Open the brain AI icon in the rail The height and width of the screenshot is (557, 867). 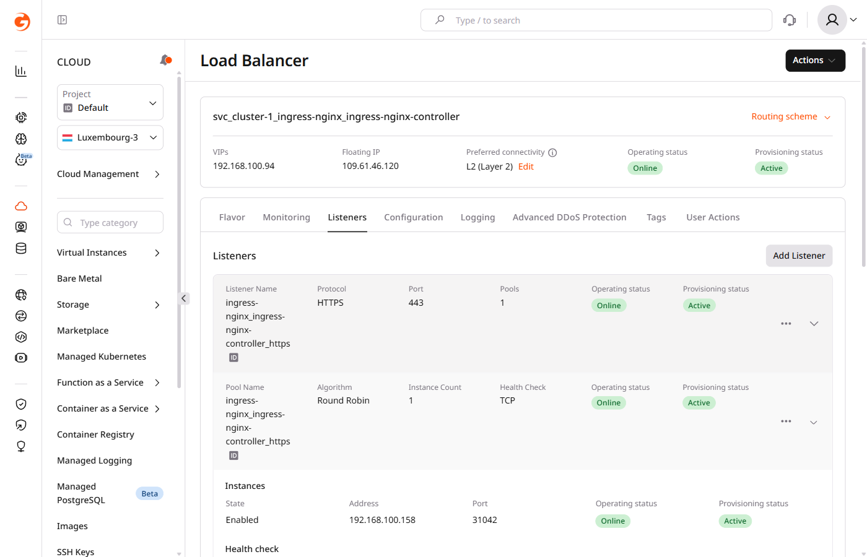click(21, 139)
